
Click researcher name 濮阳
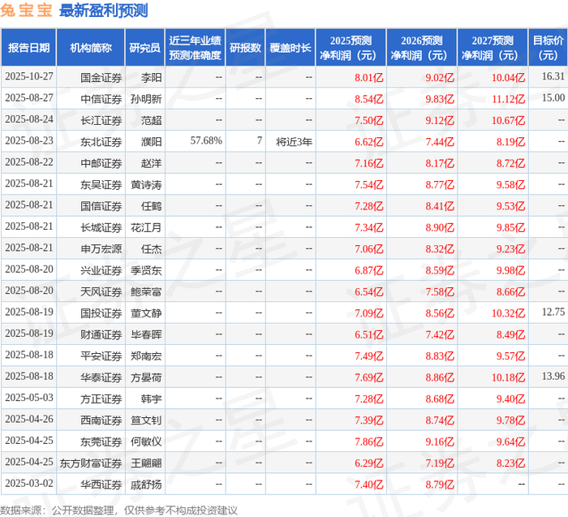pyautogui.click(x=152, y=142)
